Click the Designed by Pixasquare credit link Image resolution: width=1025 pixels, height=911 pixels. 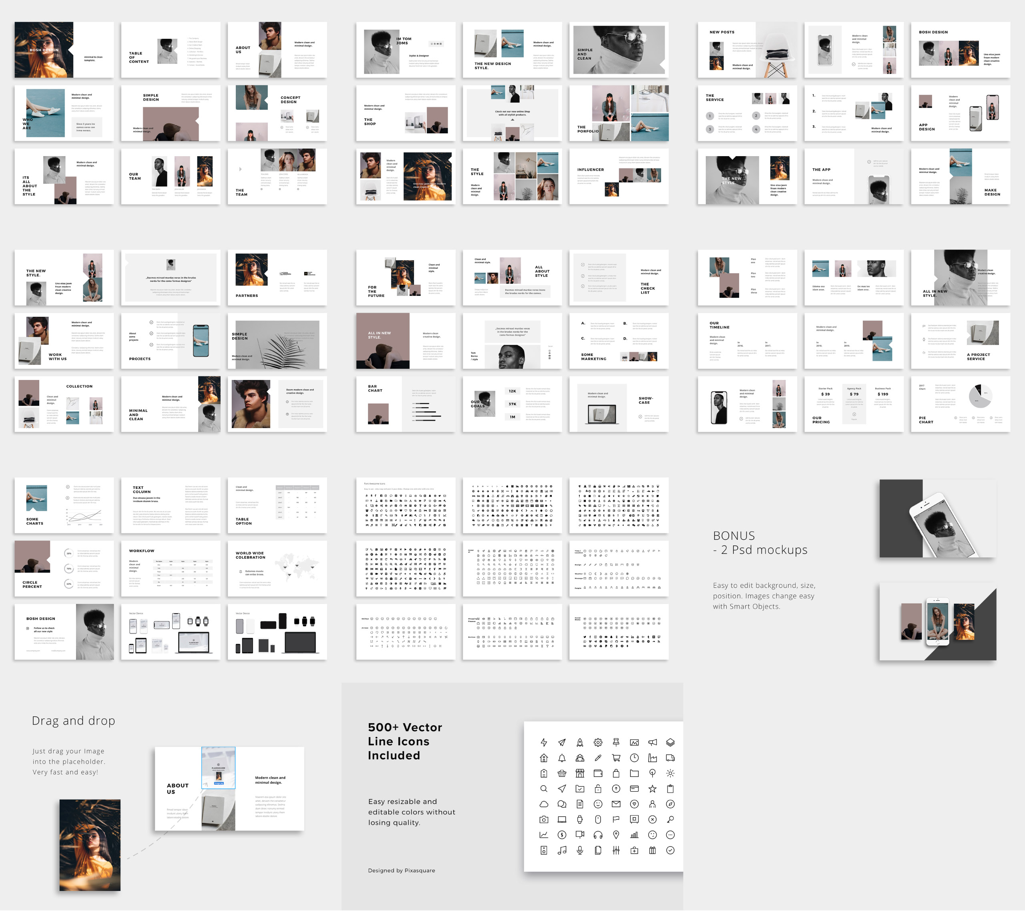tap(401, 871)
